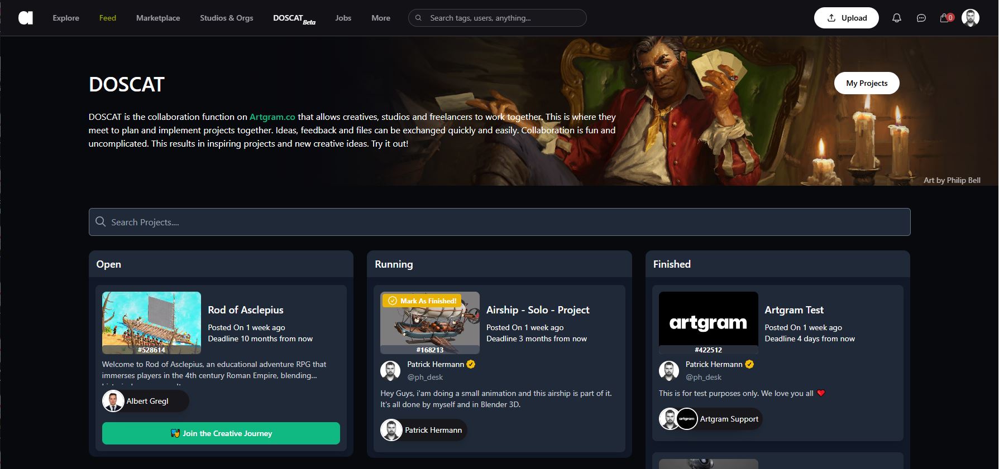Open the Studios & Orgs menu
999x469 pixels.
click(226, 18)
